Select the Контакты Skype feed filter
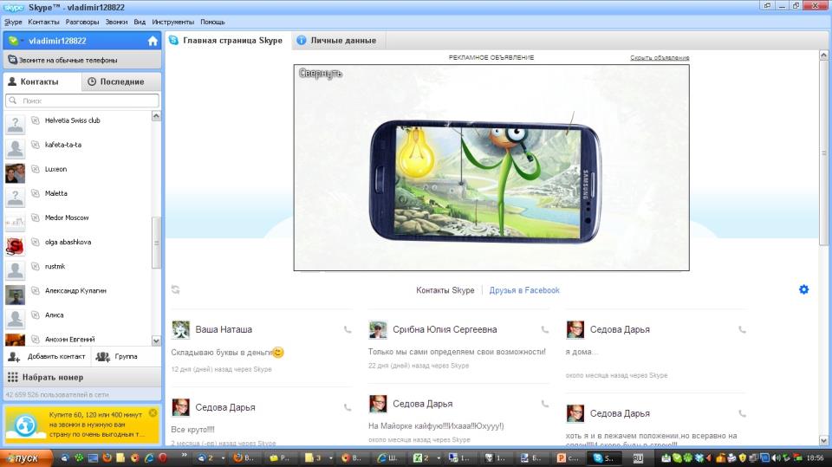The image size is (832, 467). pos(445,290)
